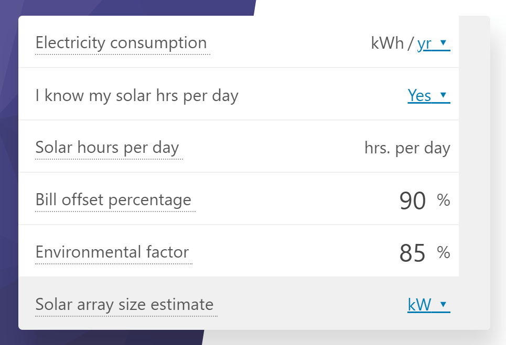The image size is (506, 345).
Task: Click the Bill offset percentage label
Action: [113, 200]
